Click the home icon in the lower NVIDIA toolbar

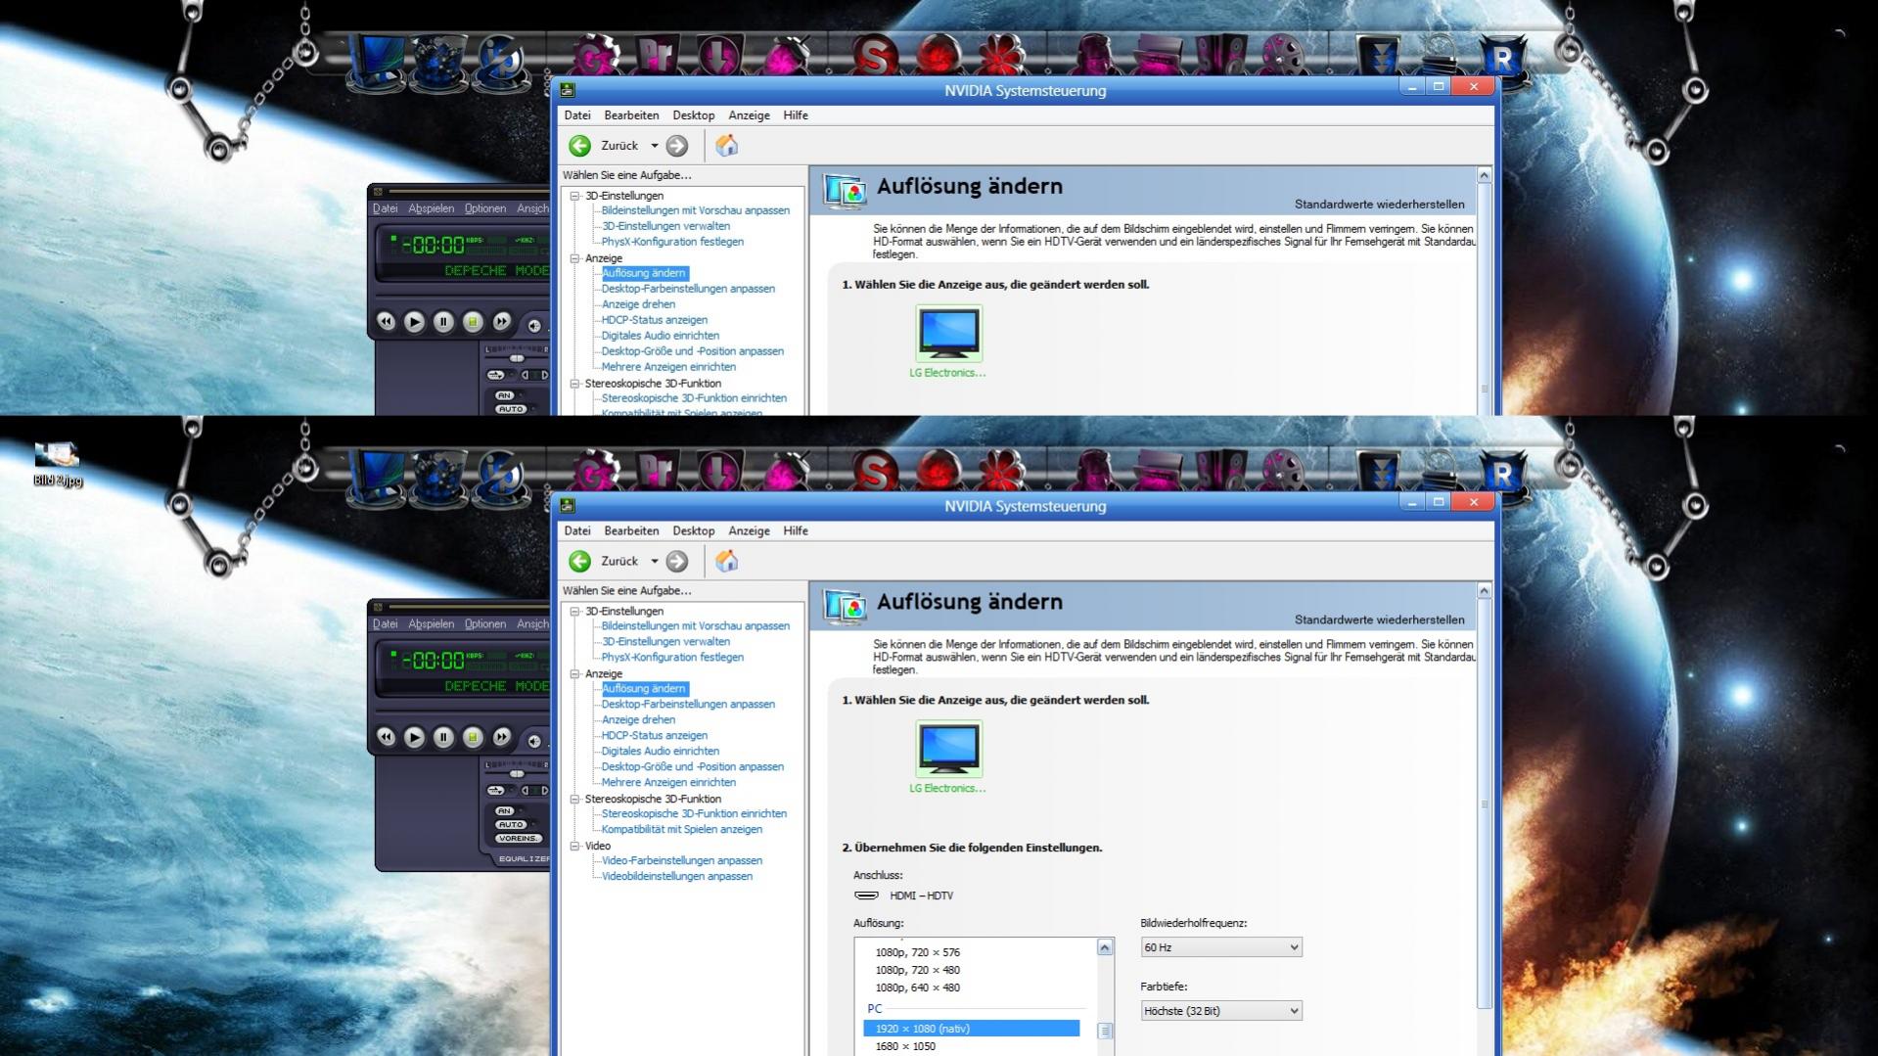click(x=727, y=561)
